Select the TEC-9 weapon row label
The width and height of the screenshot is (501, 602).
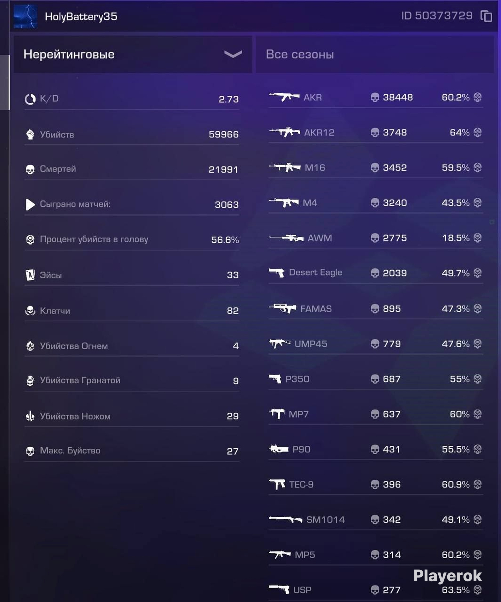(x=301, y=484)
